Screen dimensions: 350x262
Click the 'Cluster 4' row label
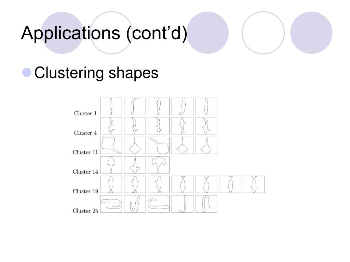click(x=85, y=133)
